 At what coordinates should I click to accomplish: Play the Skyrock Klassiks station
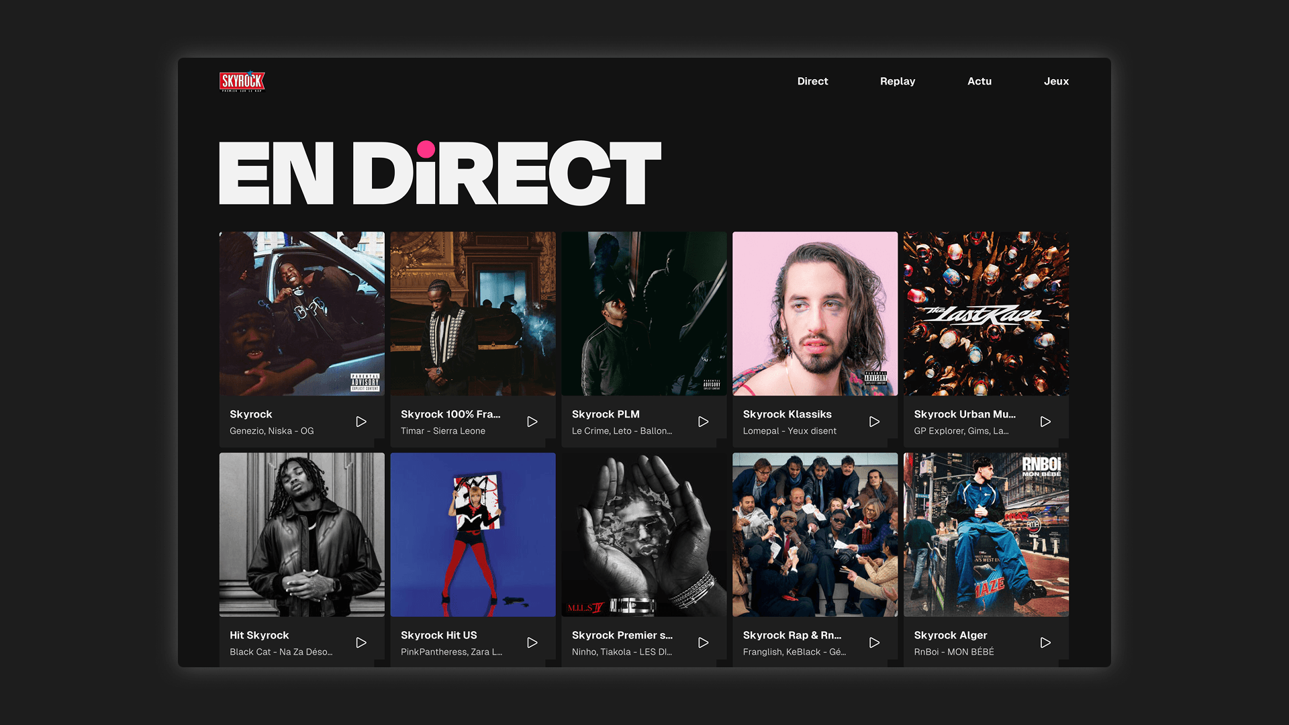click(874, 422)
